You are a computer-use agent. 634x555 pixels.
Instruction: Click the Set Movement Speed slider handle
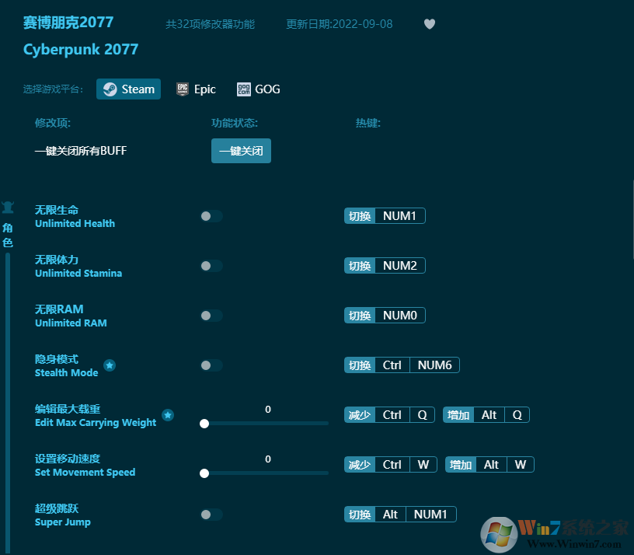tap(204, 473)
